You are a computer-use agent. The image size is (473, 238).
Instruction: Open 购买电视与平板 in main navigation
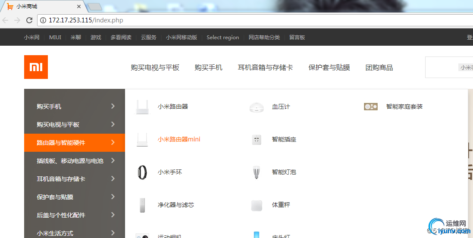155,68
